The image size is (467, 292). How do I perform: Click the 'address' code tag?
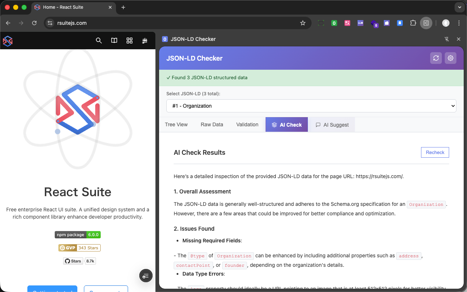click(x=409, y=256)
